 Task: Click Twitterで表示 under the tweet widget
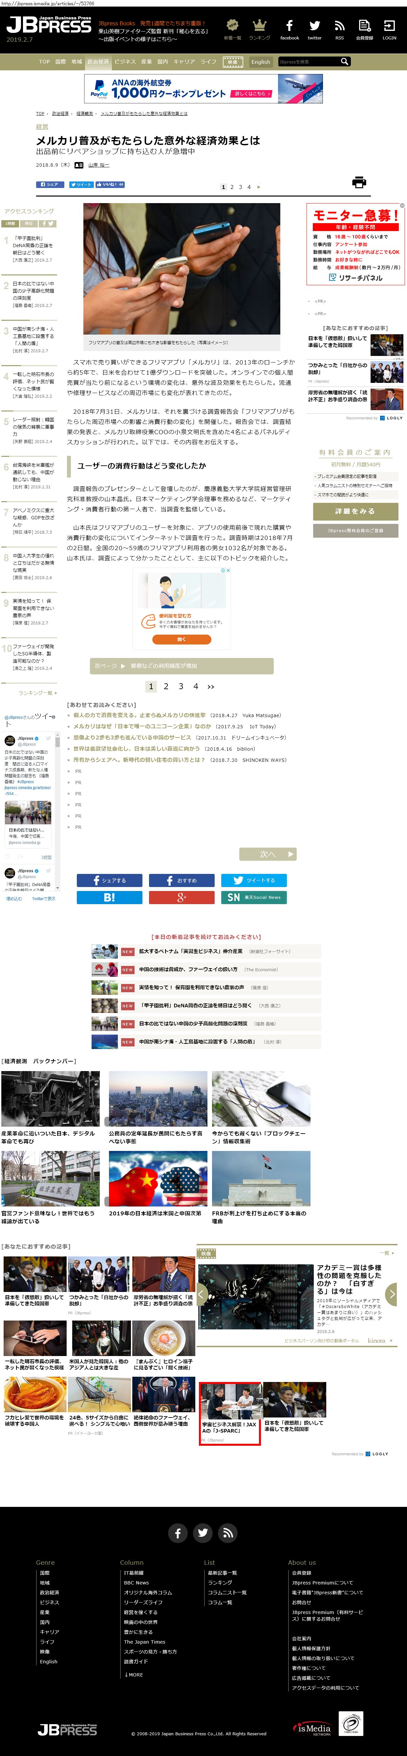tap(44, 899)
